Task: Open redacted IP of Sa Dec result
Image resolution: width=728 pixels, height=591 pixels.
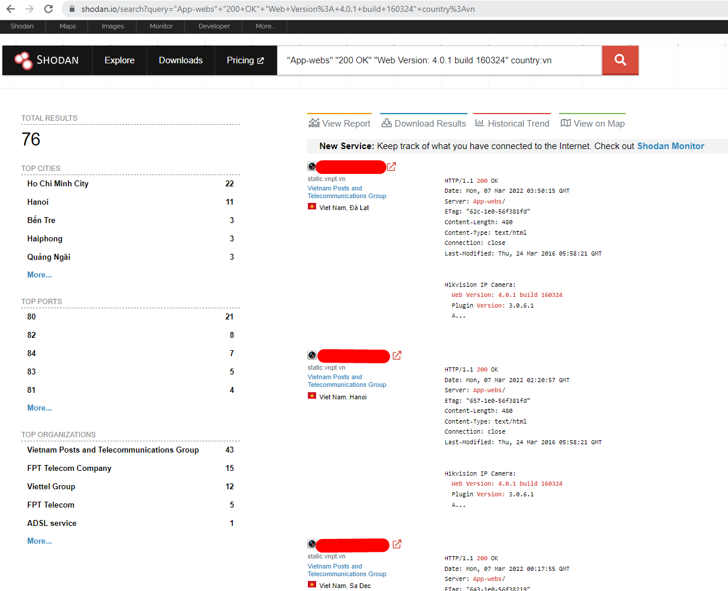Action: 352,544
